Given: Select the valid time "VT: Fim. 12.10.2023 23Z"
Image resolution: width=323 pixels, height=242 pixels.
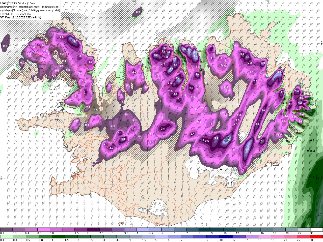Looking at the screenshot, I should point(16,17).
